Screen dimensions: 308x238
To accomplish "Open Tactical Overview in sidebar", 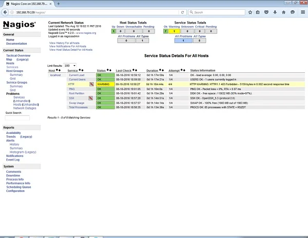I will tap(18, 55).
